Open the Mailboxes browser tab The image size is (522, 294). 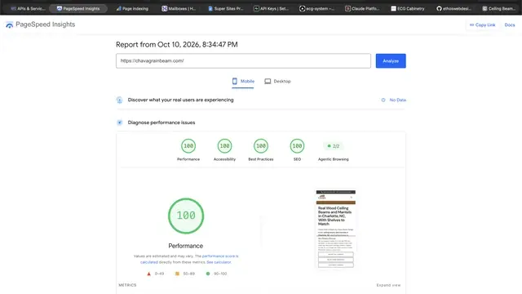pos(179,9)
